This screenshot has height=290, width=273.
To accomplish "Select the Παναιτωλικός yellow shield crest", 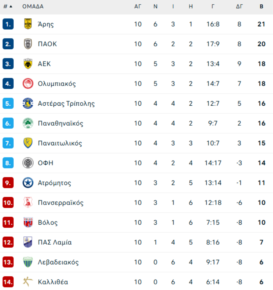I will [x=28, y=143].
